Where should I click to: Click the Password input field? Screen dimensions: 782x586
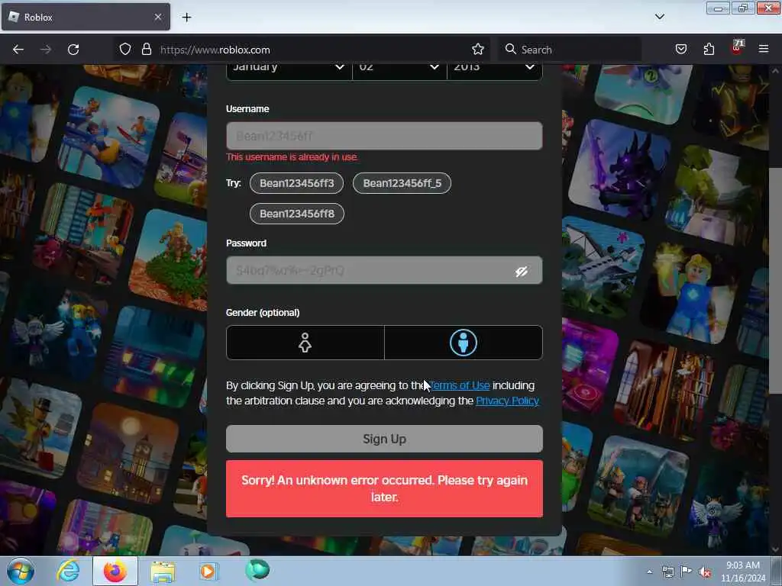[384, 270]
